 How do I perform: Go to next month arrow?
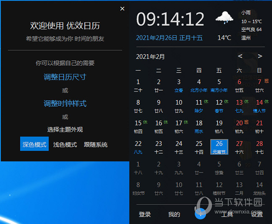260,56
